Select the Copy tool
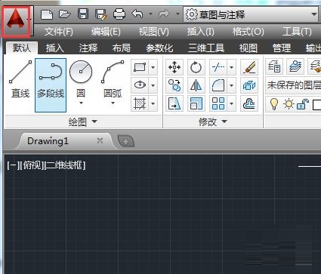 pyautogui.click(x=174, y=85)
